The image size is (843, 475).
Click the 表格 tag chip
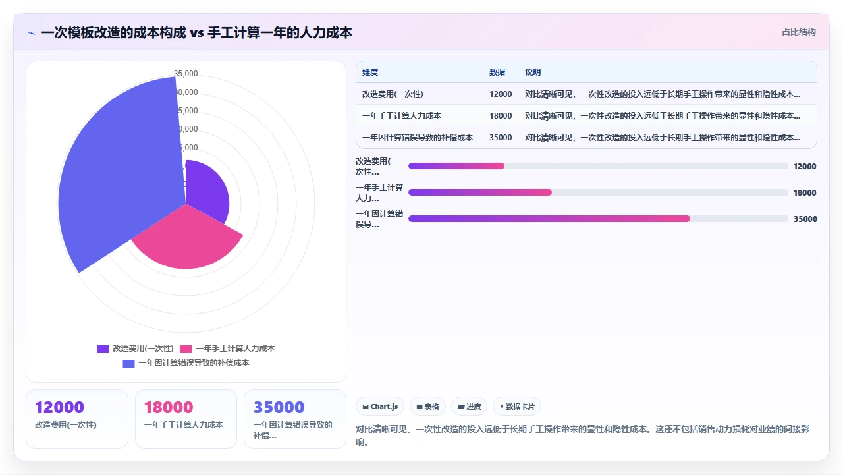427,406
